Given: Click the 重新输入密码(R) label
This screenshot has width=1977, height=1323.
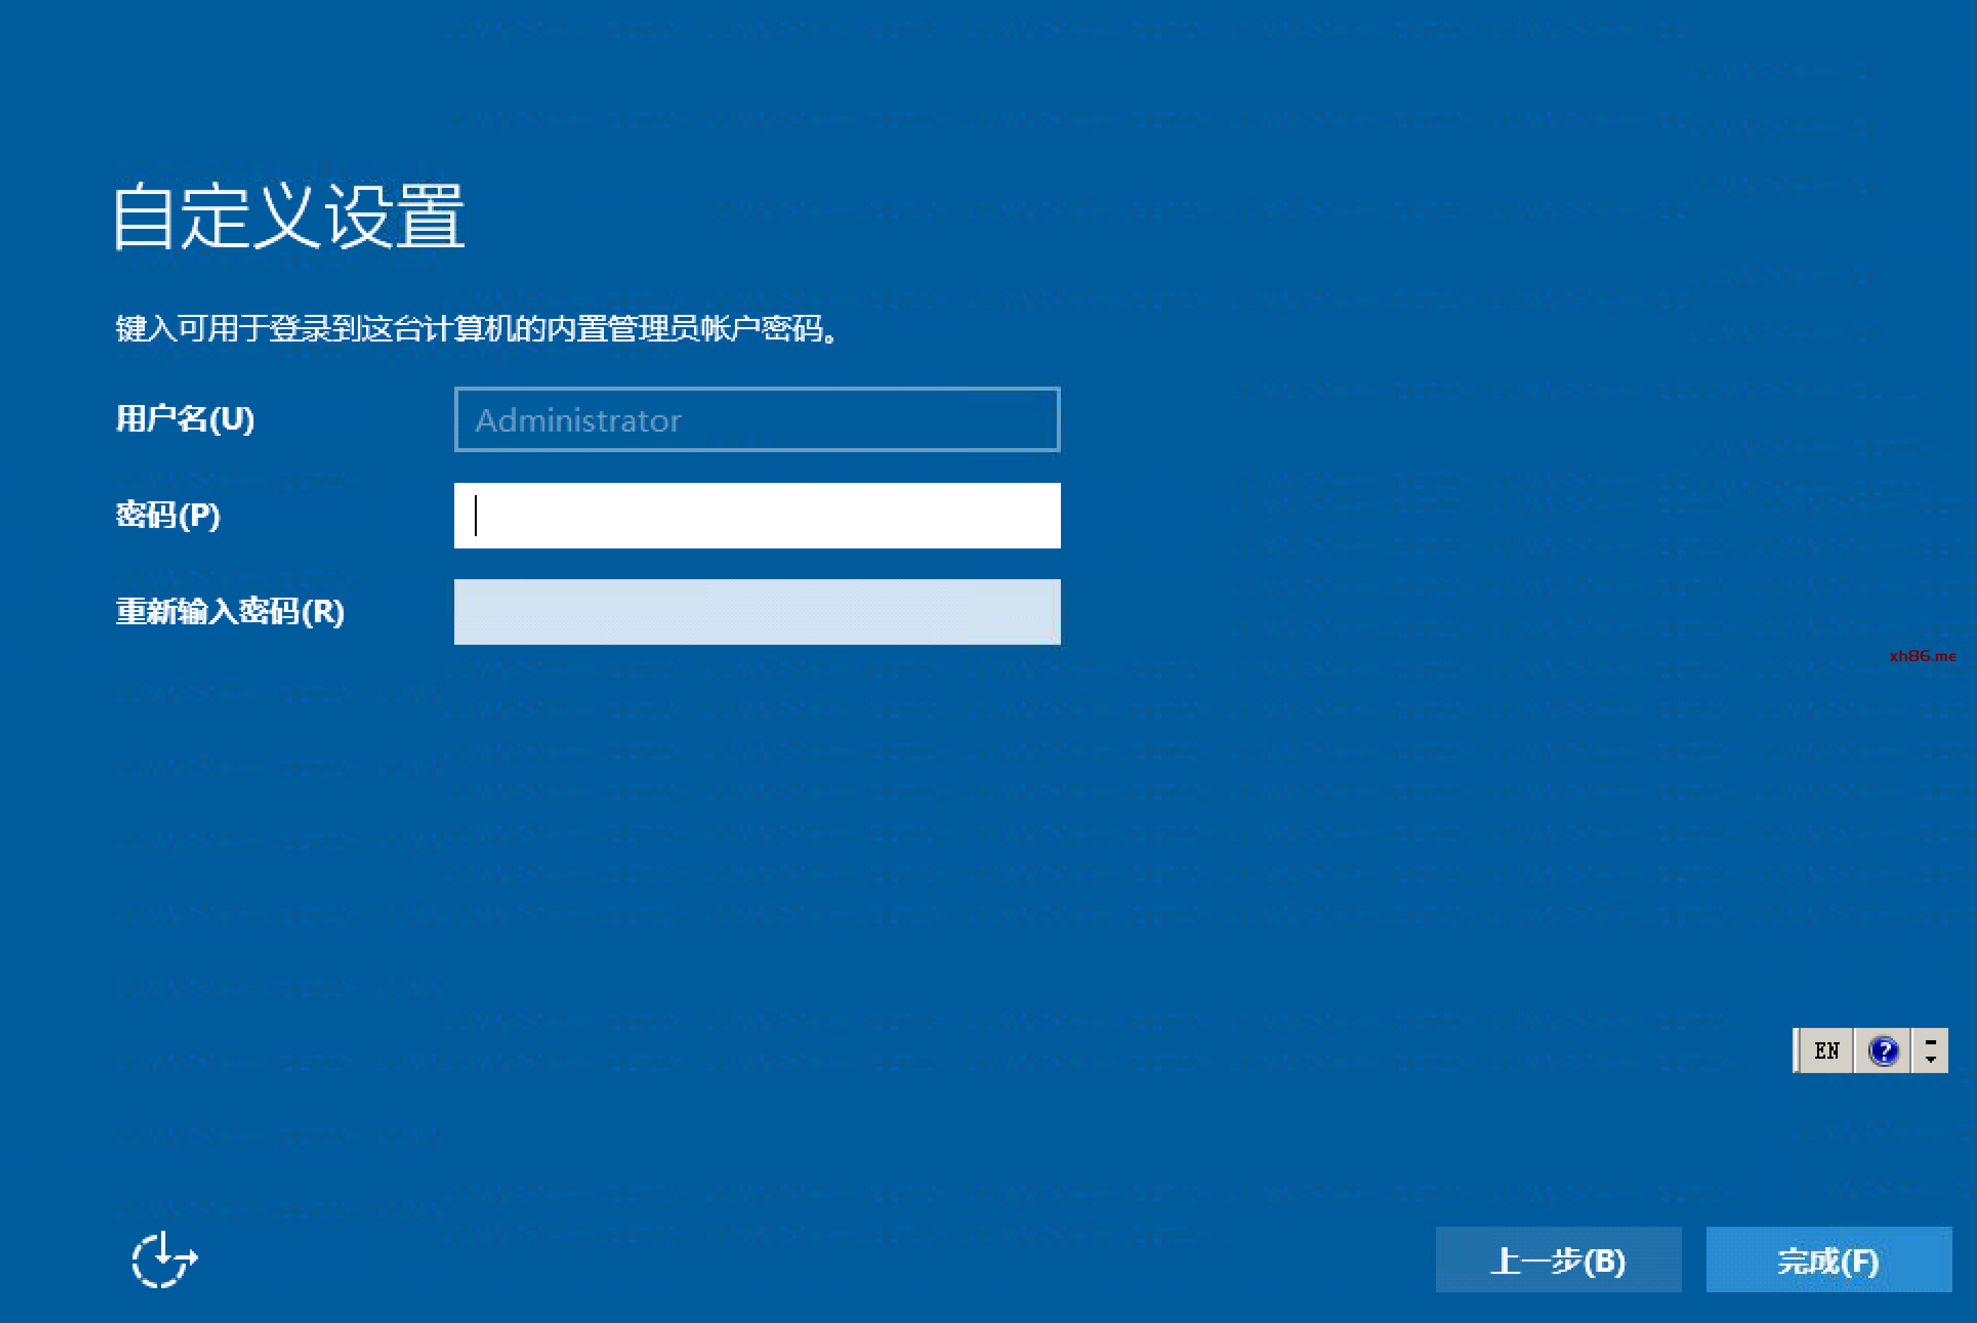Looking at the screenshot, I should click(230, 612).
